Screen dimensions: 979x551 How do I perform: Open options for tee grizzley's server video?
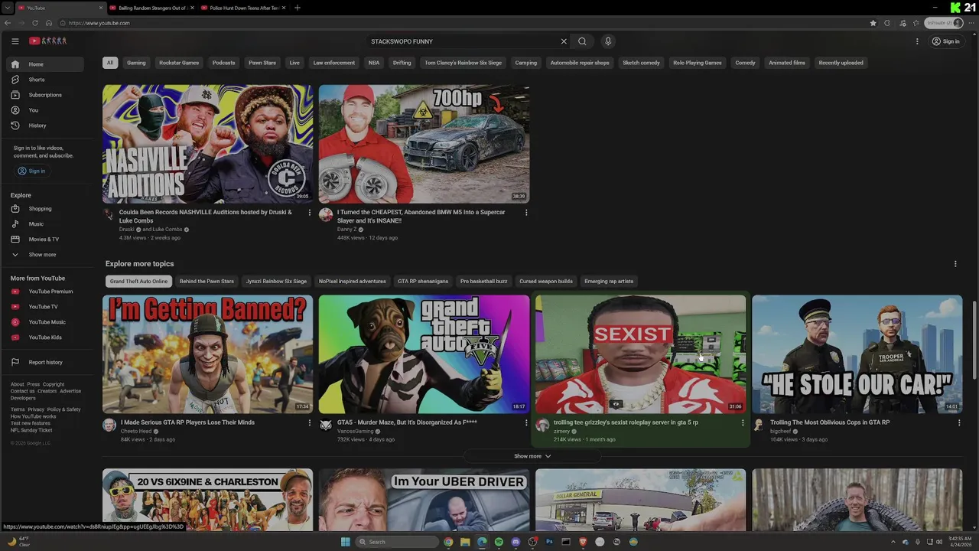[x=743, y=422]
